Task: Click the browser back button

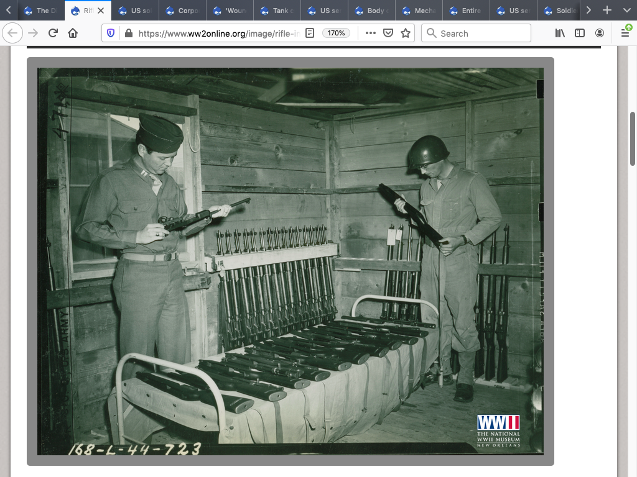Action: pos(13,33)
